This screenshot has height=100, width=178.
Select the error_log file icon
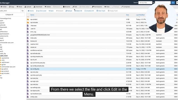[x=28, y=32]
